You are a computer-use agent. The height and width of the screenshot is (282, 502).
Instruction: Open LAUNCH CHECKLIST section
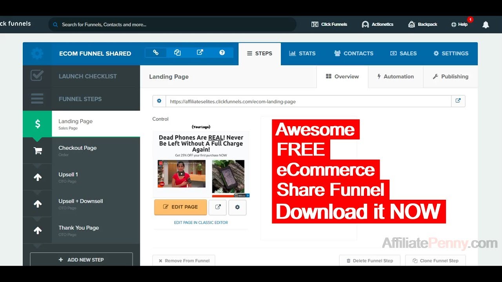[x=81, y=76]
